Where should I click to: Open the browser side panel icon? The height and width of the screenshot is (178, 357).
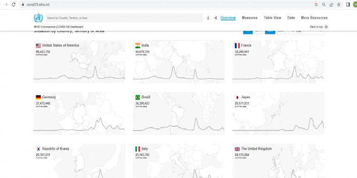pyautogui.click(x=348, y=4)
